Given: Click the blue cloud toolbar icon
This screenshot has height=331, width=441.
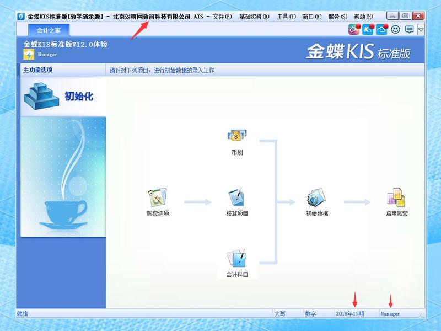Looking at the screenshot, I should [381, 29].
